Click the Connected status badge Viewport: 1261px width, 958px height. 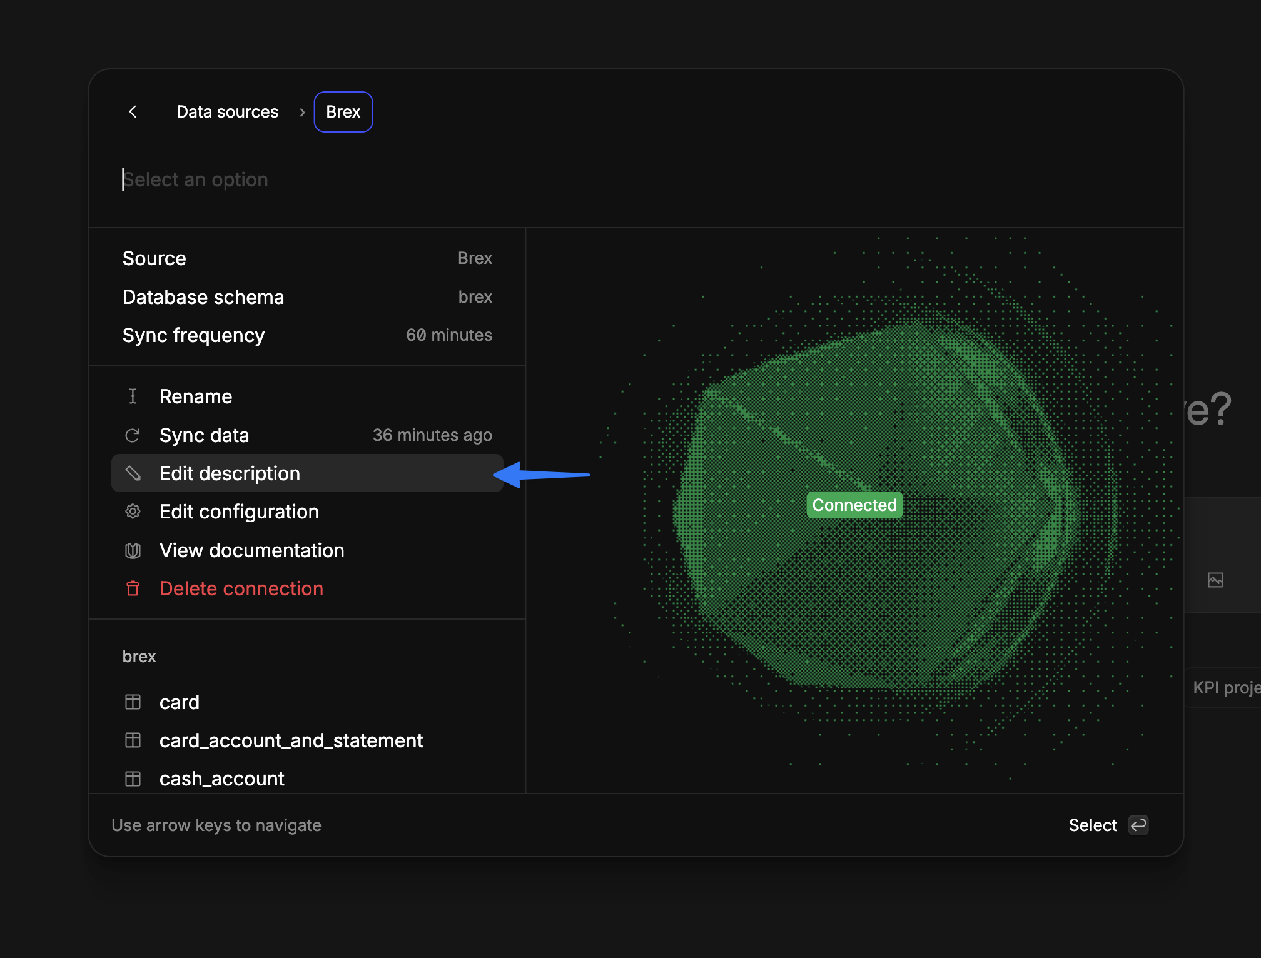[x=854, y=505]
